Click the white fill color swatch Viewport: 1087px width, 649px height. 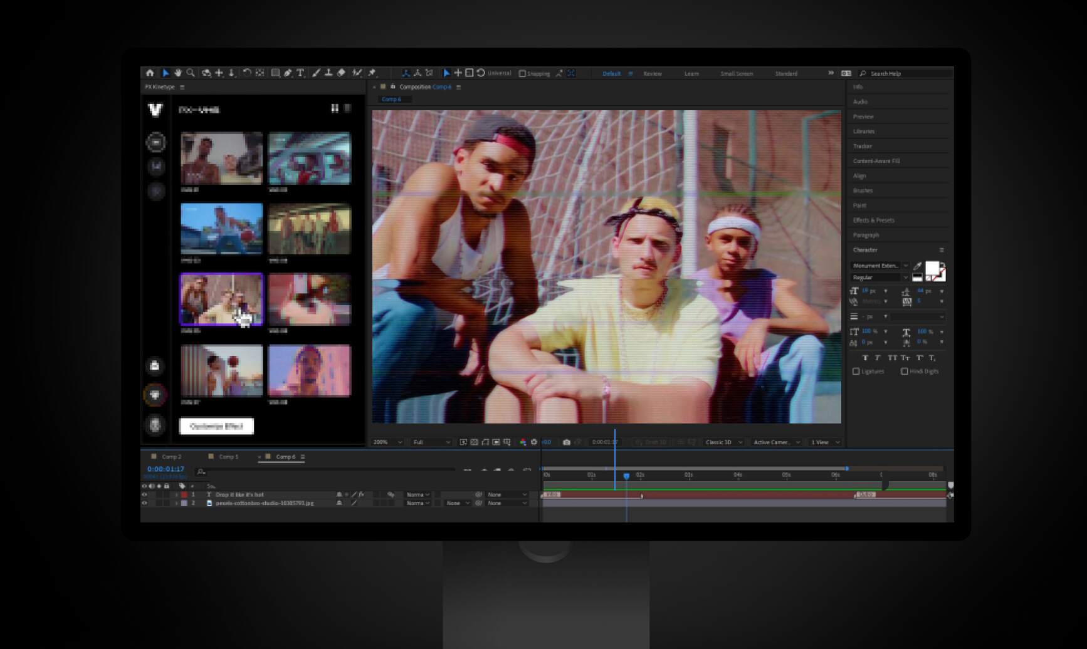click(x=932, y=268)
